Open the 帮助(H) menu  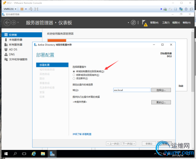187,23
